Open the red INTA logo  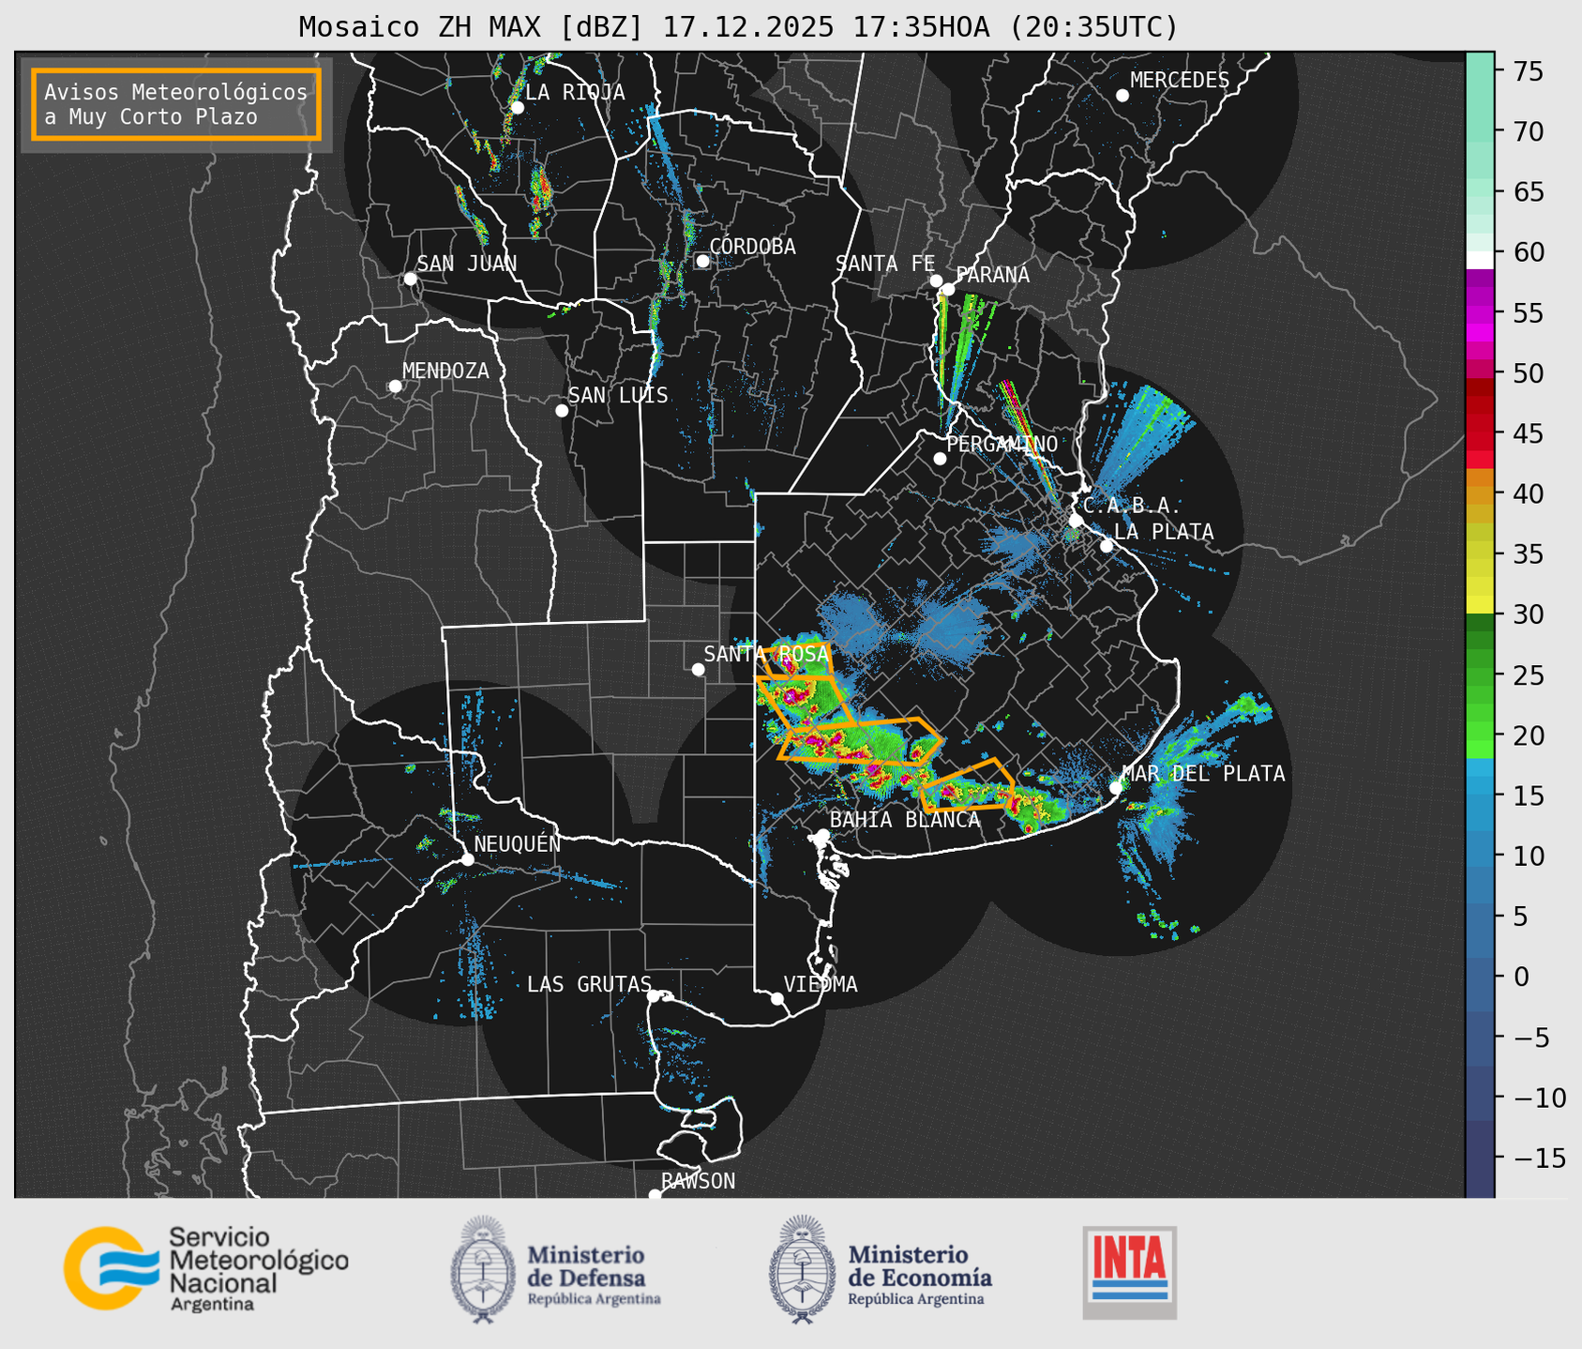[1130, 1272]
